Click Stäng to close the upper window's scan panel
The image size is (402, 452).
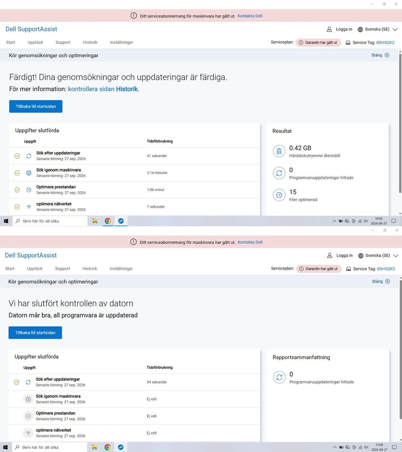tap(380, 55)
